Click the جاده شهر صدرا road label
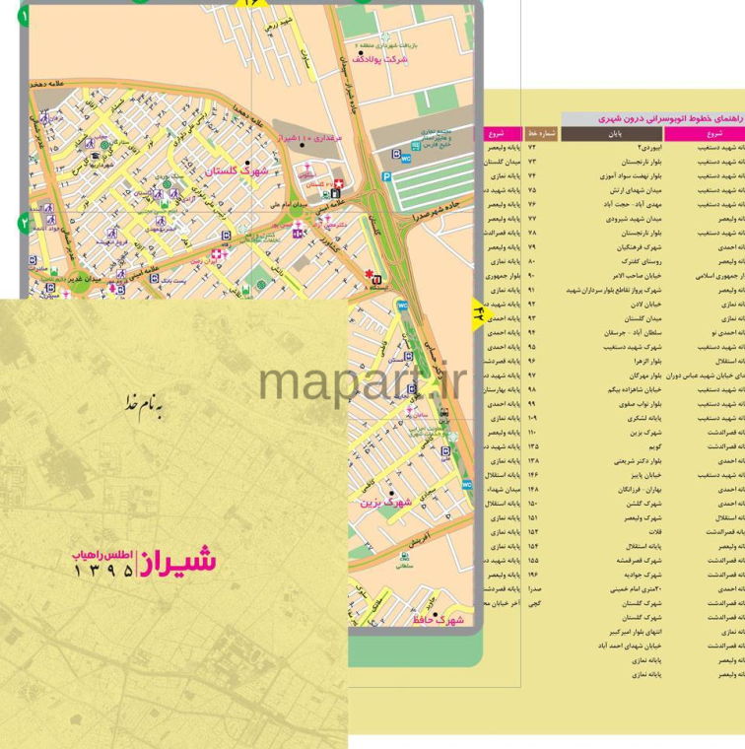The image size is (745, 749). click(x=436, y=211)
